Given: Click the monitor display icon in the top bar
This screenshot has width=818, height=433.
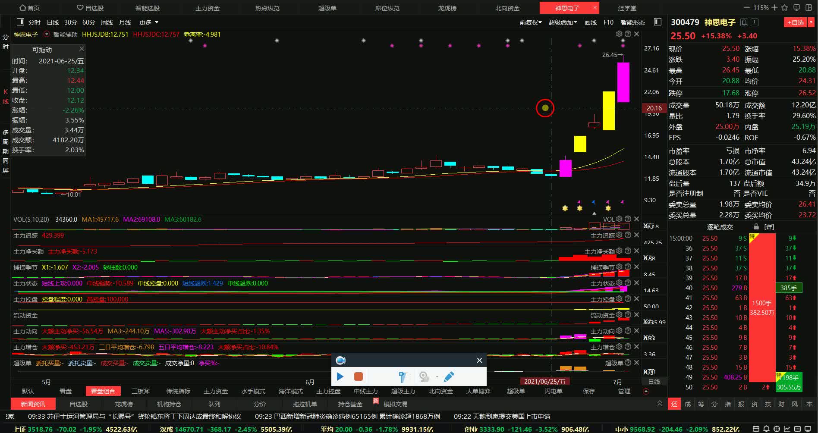Looking at the screenshot, I should point(796,8).
